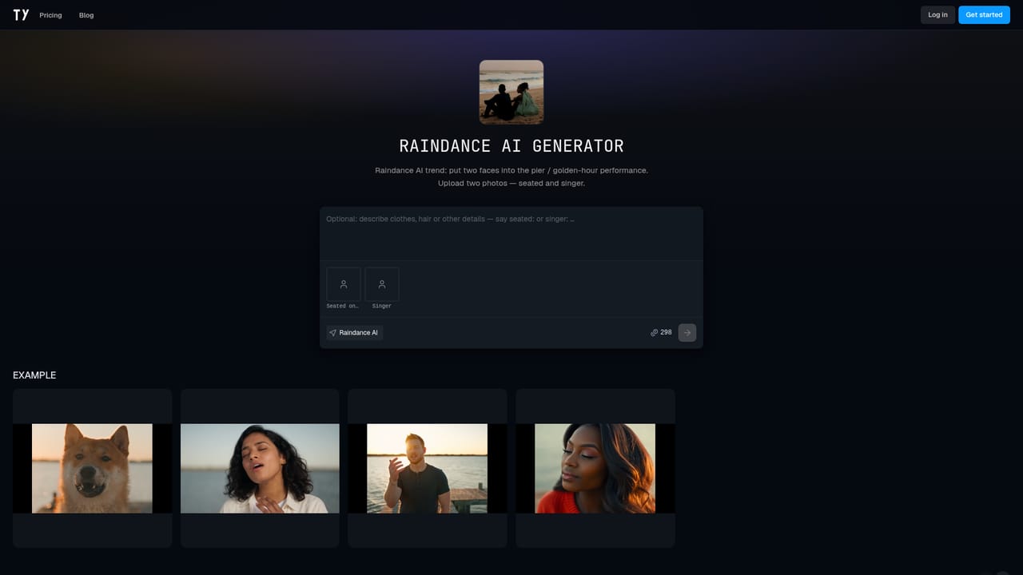Focus the optional details prompt field
This screenshot has height=575, width=1023.
tap(511, 233)
